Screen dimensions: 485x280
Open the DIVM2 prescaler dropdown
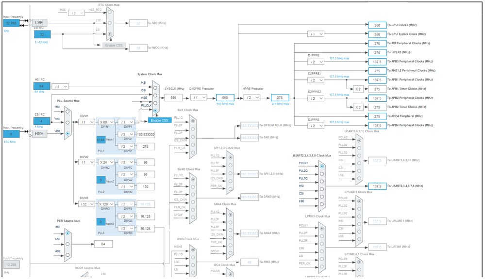(x=86, y=162)
